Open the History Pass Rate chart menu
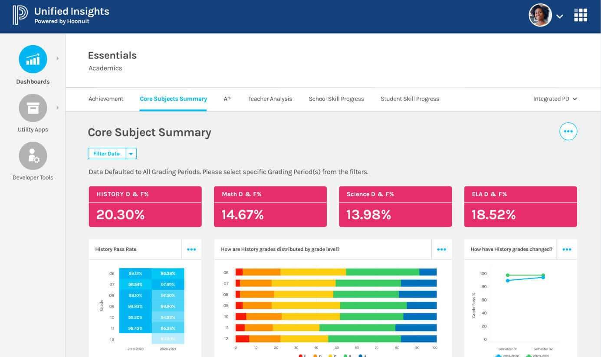601x357 pixels. coord(191,249)
